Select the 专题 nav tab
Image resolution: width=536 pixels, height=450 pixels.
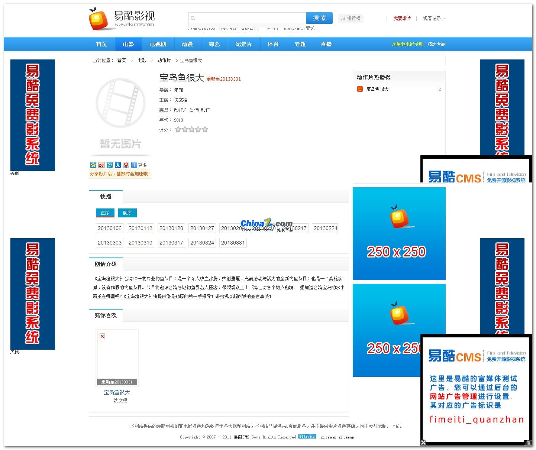click(x=300, y=44)
